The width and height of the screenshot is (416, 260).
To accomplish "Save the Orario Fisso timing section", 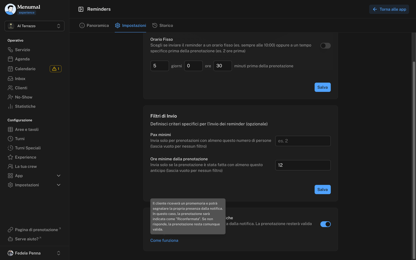I will tap(322, 87).
